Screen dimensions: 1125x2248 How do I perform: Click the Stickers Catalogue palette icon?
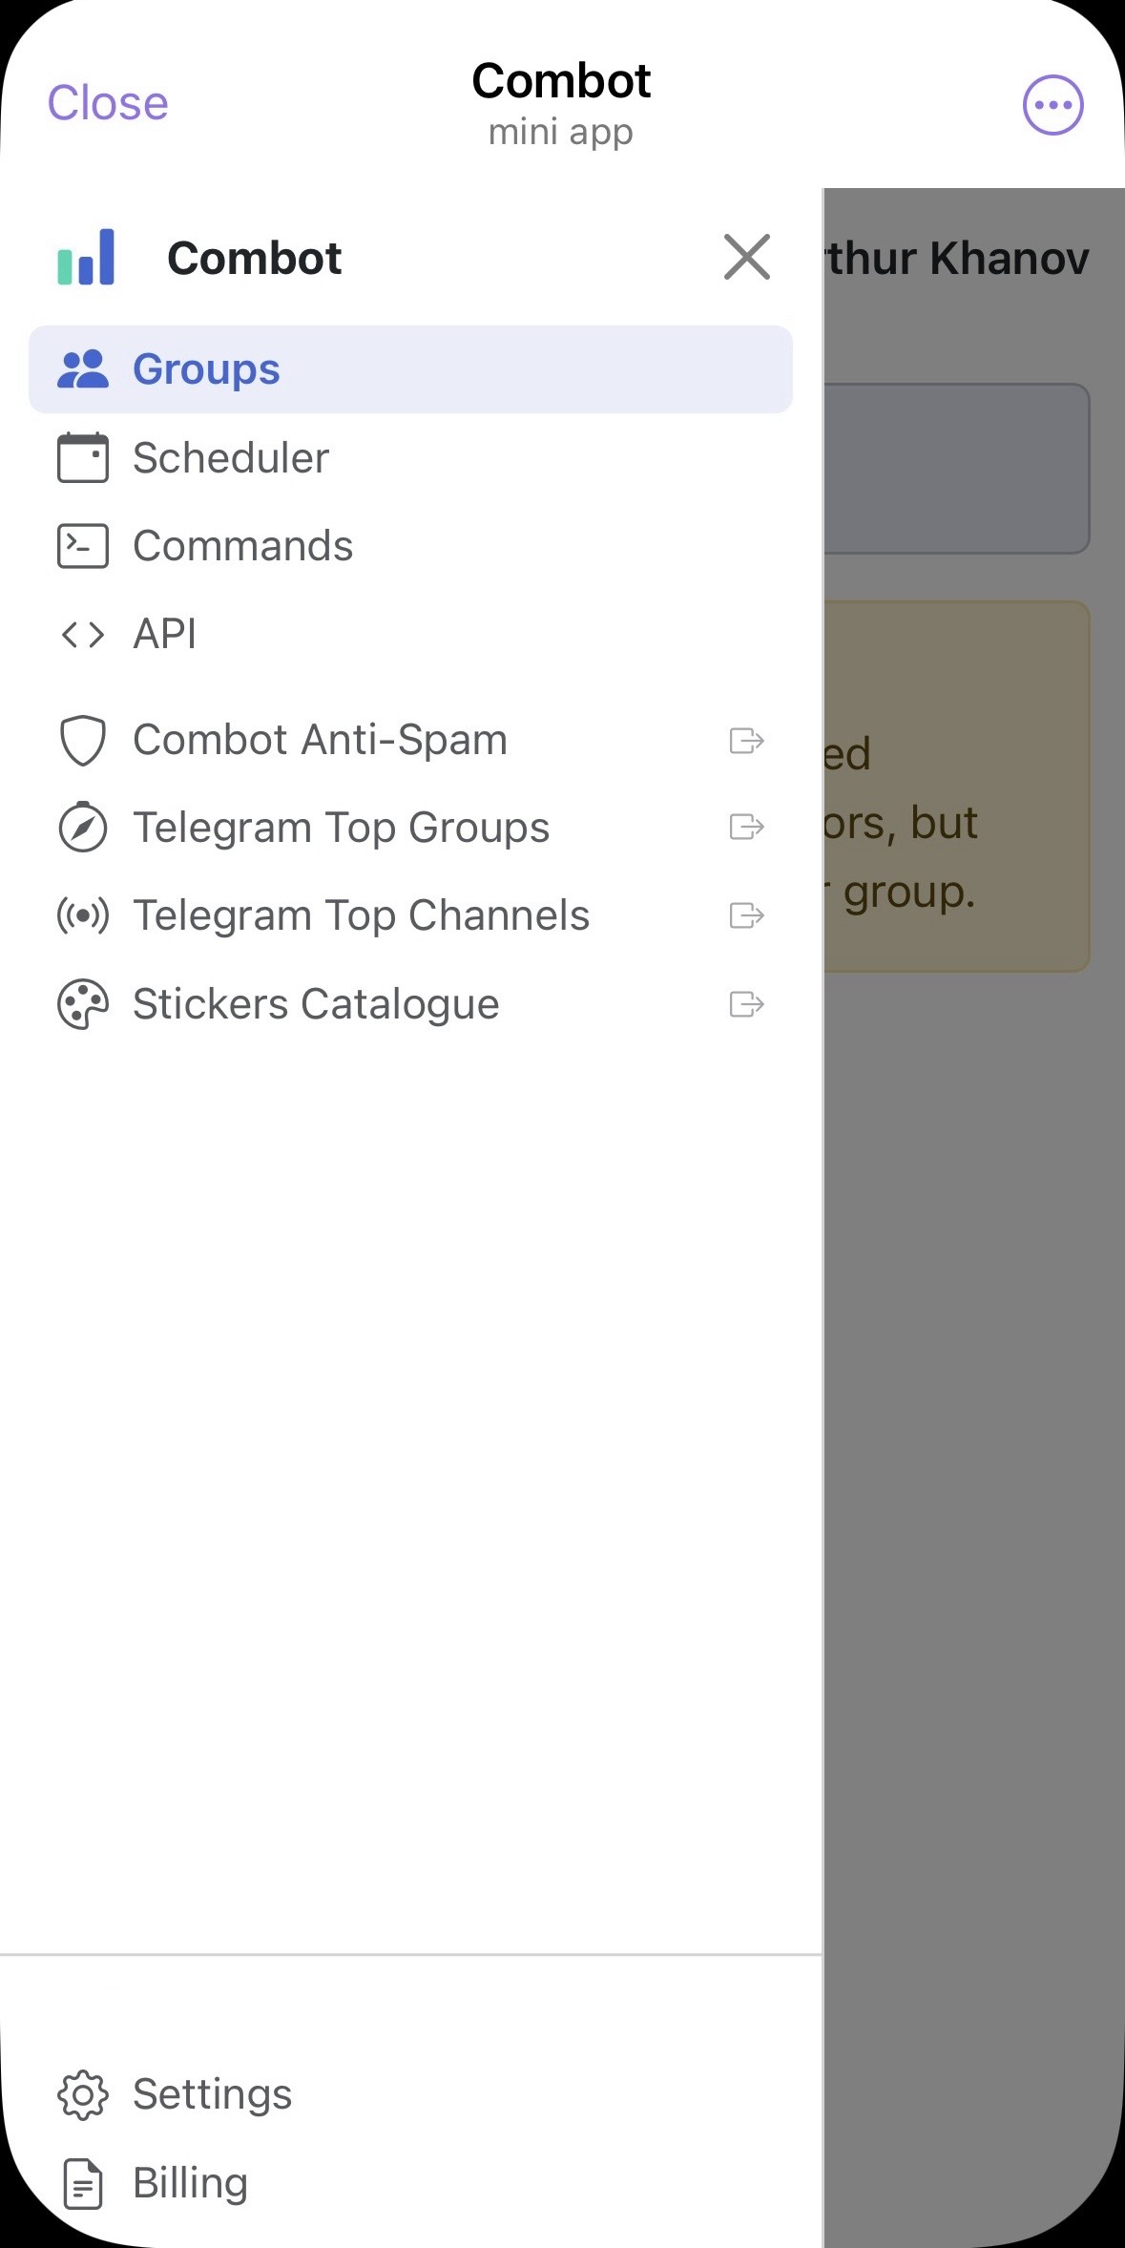pyautogui.click(x=83, y=1004)
